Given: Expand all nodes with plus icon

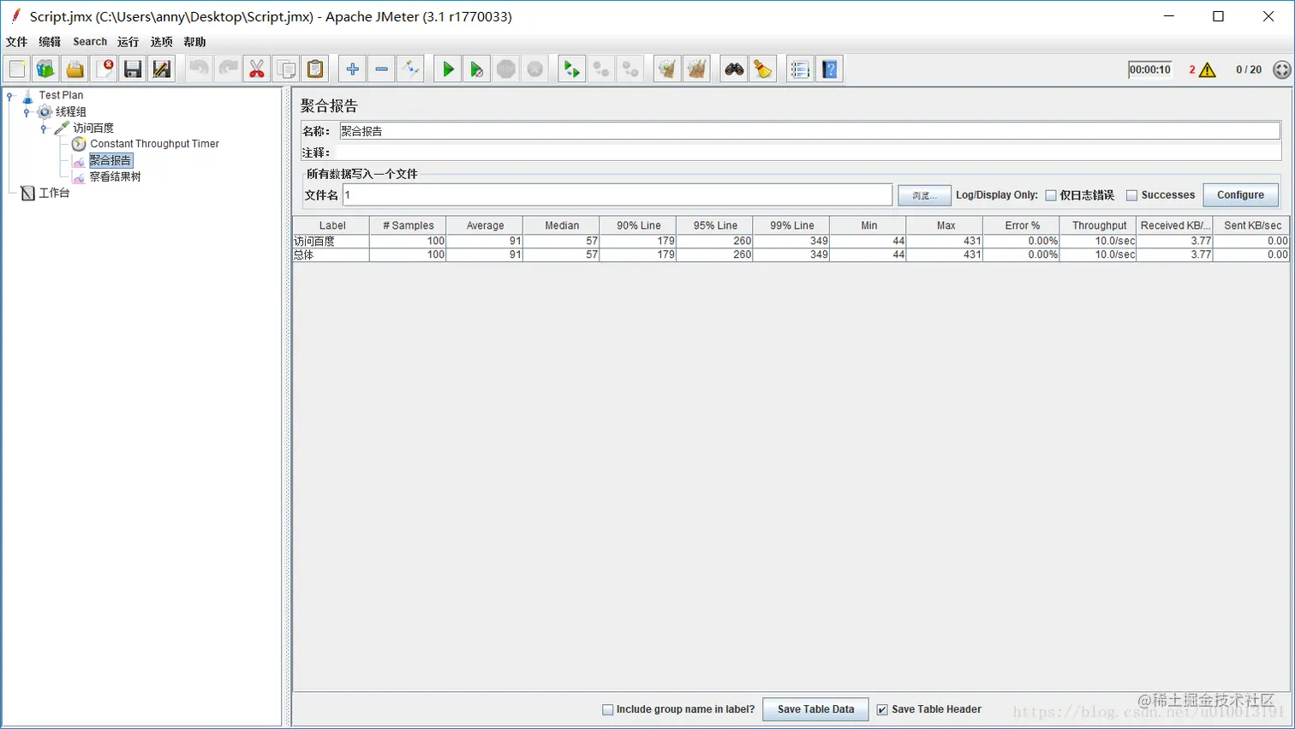Looking at the screenshot, I should click(352, 69).
